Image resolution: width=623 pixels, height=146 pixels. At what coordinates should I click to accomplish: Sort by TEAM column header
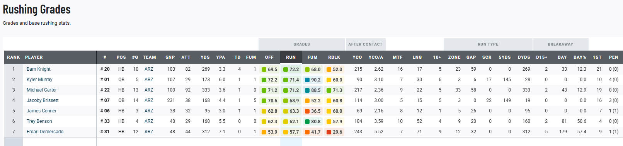coord(150,57)
